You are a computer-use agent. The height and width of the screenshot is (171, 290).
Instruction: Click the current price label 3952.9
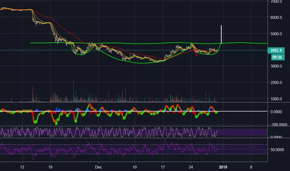pyautogui.click(x=276, y=50)
